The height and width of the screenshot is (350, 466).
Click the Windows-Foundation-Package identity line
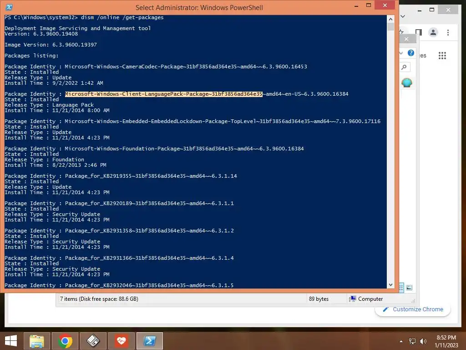[x=154, y=149]
